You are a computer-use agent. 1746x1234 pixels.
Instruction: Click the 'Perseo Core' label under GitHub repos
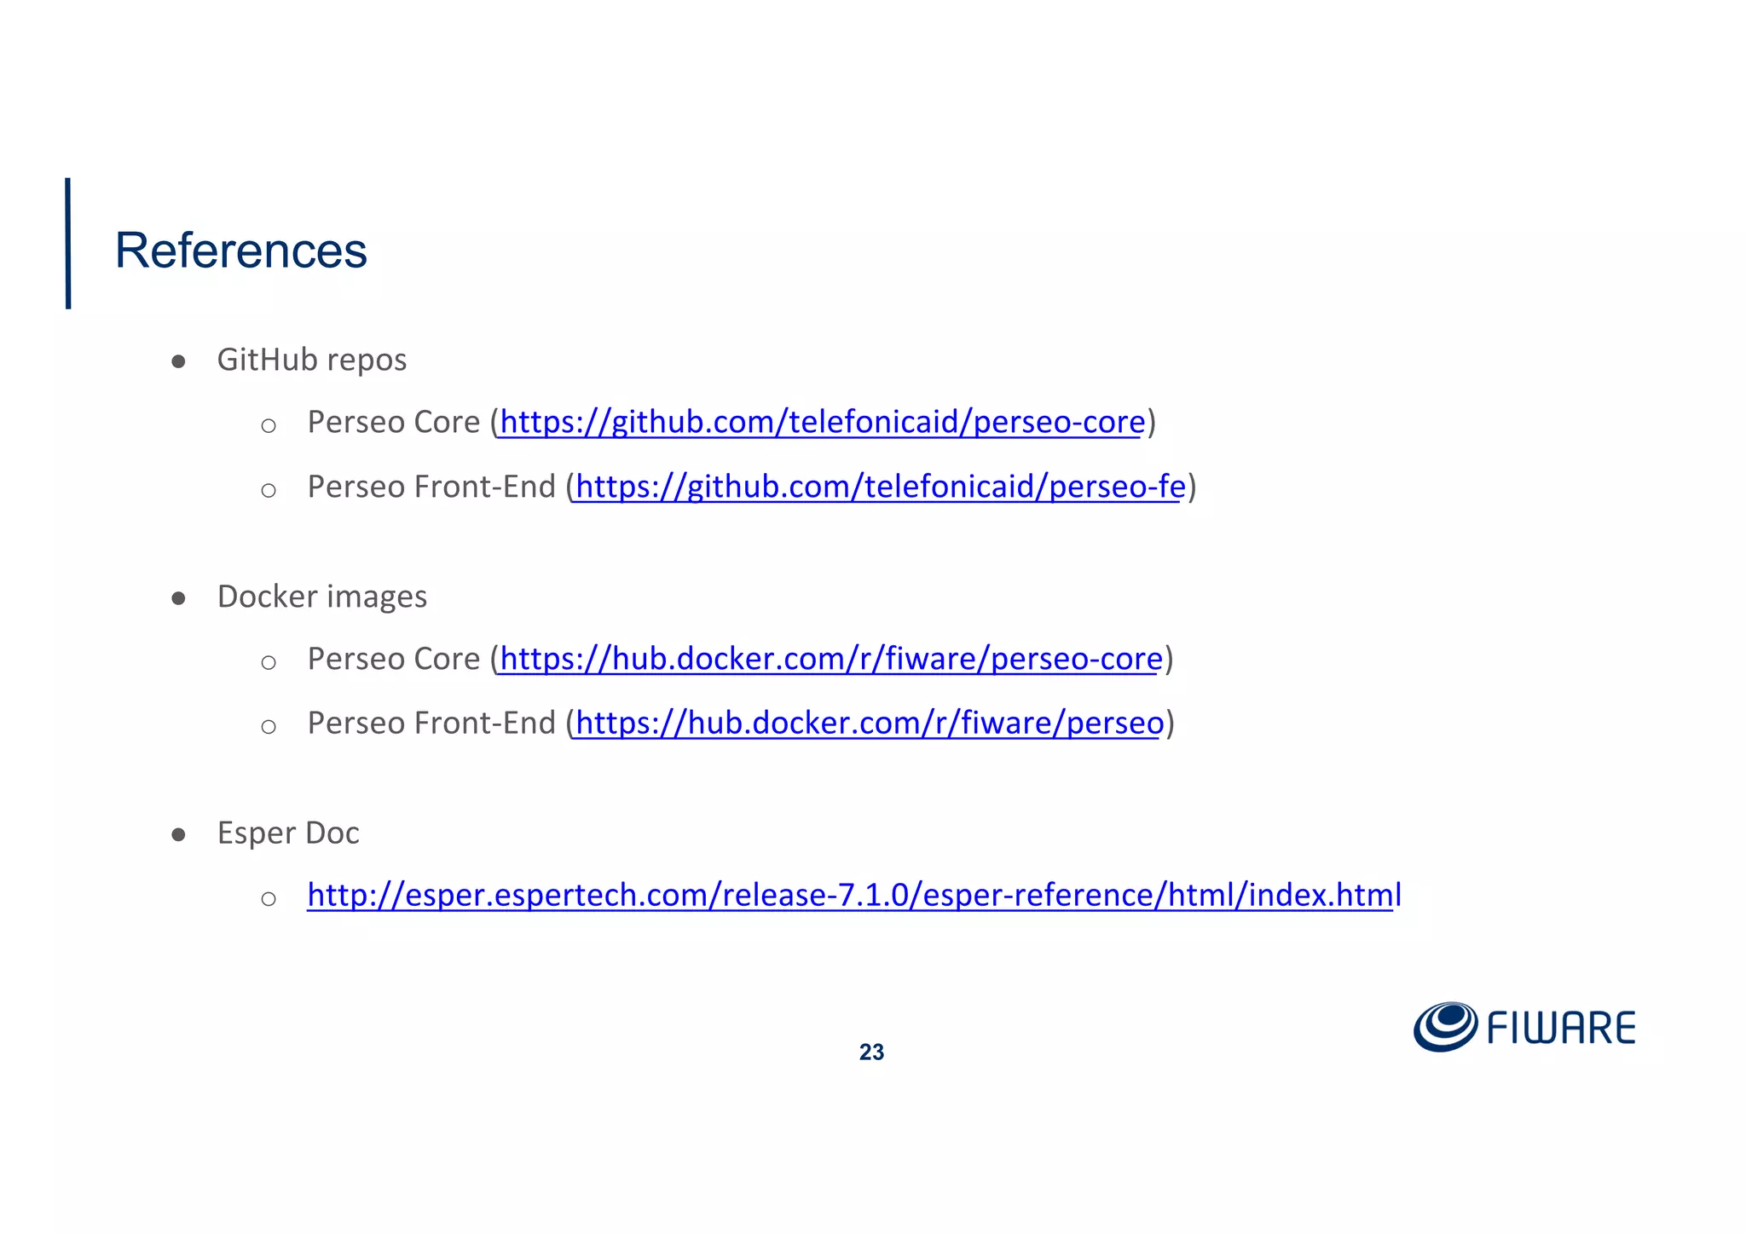click(x=394, y=422)
